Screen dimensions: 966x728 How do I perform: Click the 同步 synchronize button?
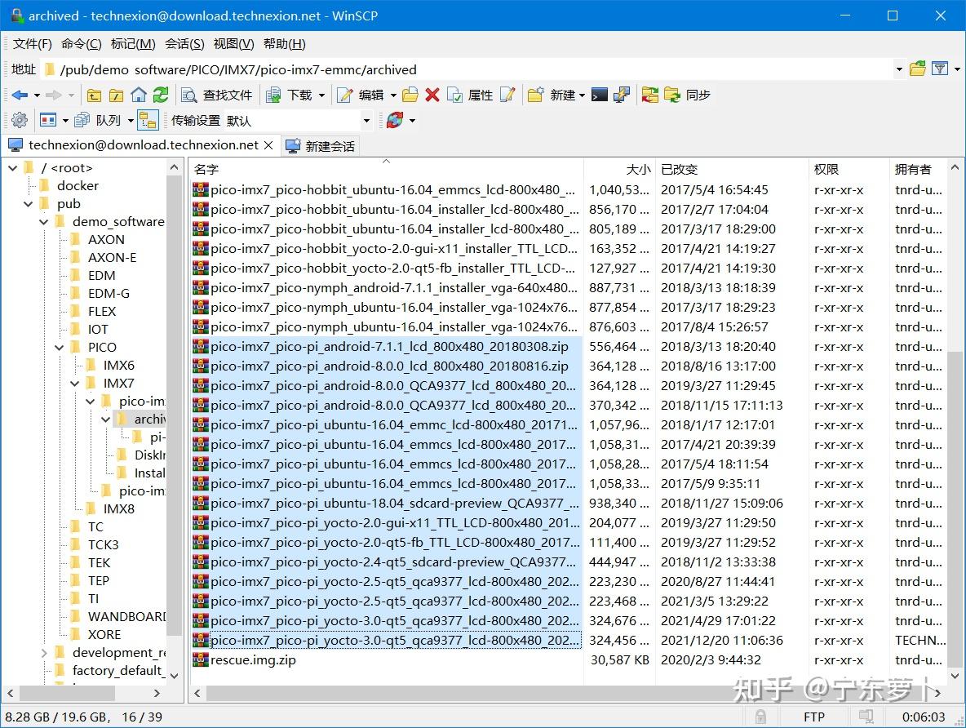[687, 95]
